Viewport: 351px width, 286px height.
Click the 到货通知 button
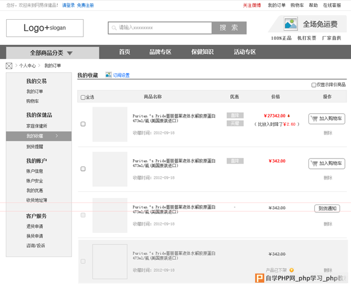coord(327,208)
